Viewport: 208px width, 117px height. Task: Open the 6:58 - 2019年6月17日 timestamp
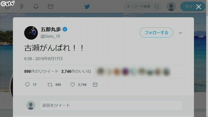tap(43, 59)
